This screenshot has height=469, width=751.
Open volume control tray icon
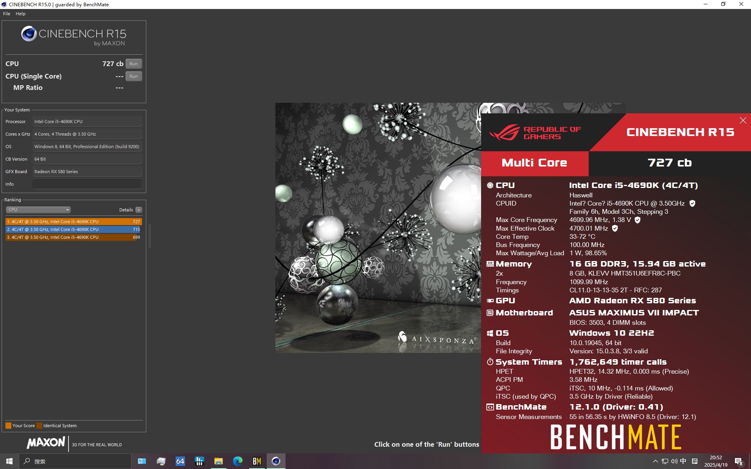click(x=674, y=461)
